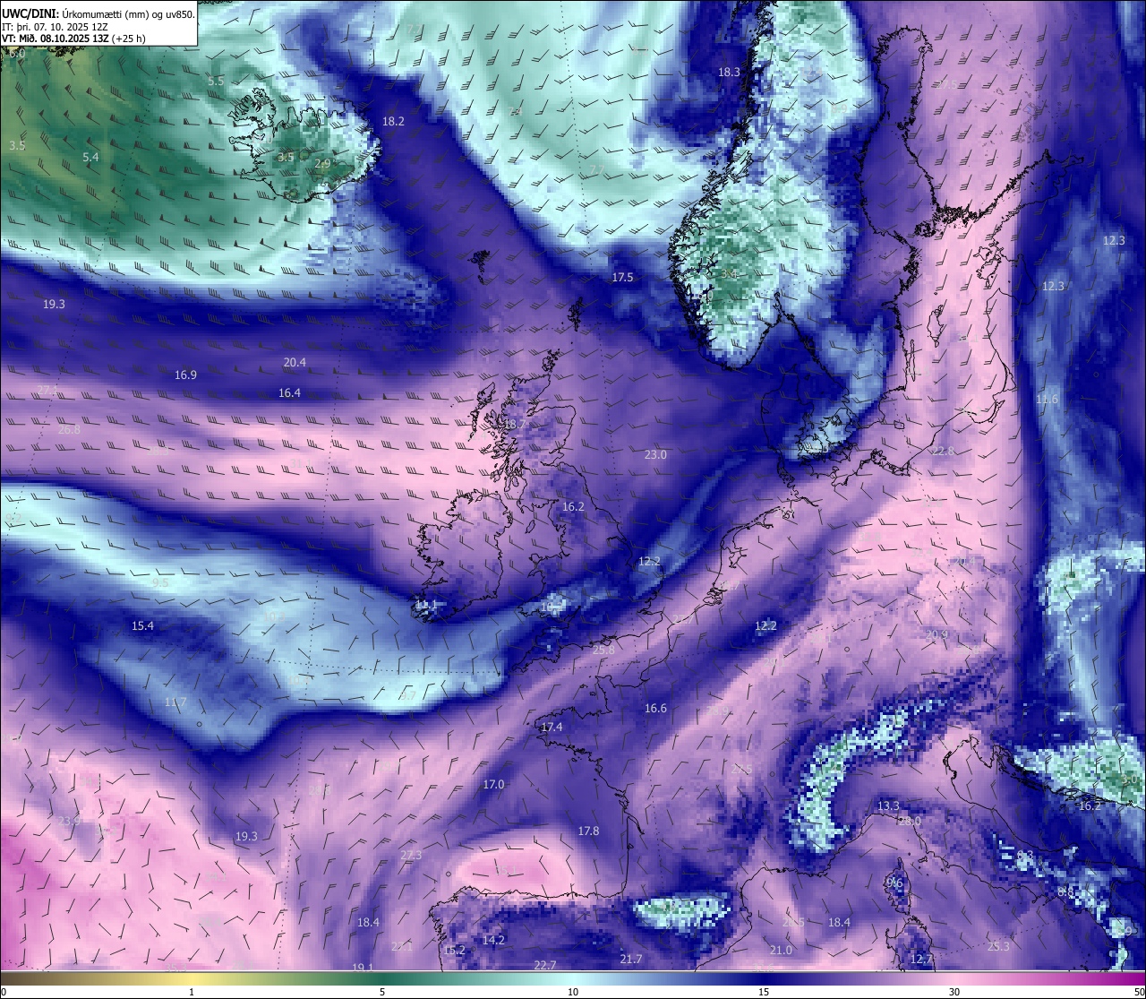Image resolution: width=1146 pixels, height=999 pixels.
Task: Click the 20.9 value over central Europe
Action: pyautogui.click(x=936, y=635)
